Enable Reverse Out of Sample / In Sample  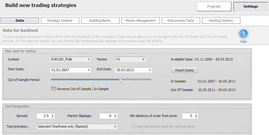[x=53, y=89]
